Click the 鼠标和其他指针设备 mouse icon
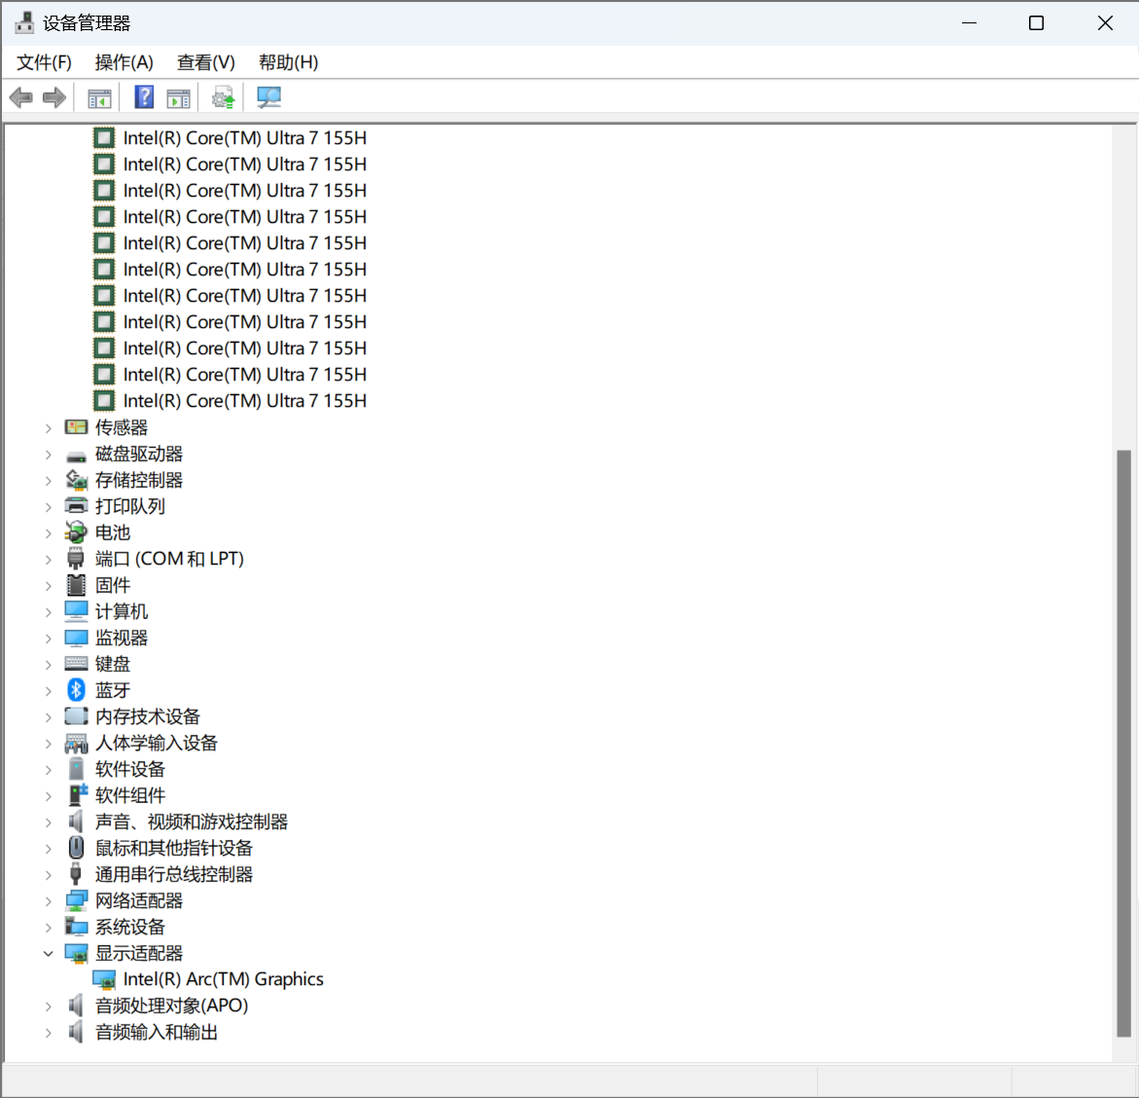 click(76, 848)
